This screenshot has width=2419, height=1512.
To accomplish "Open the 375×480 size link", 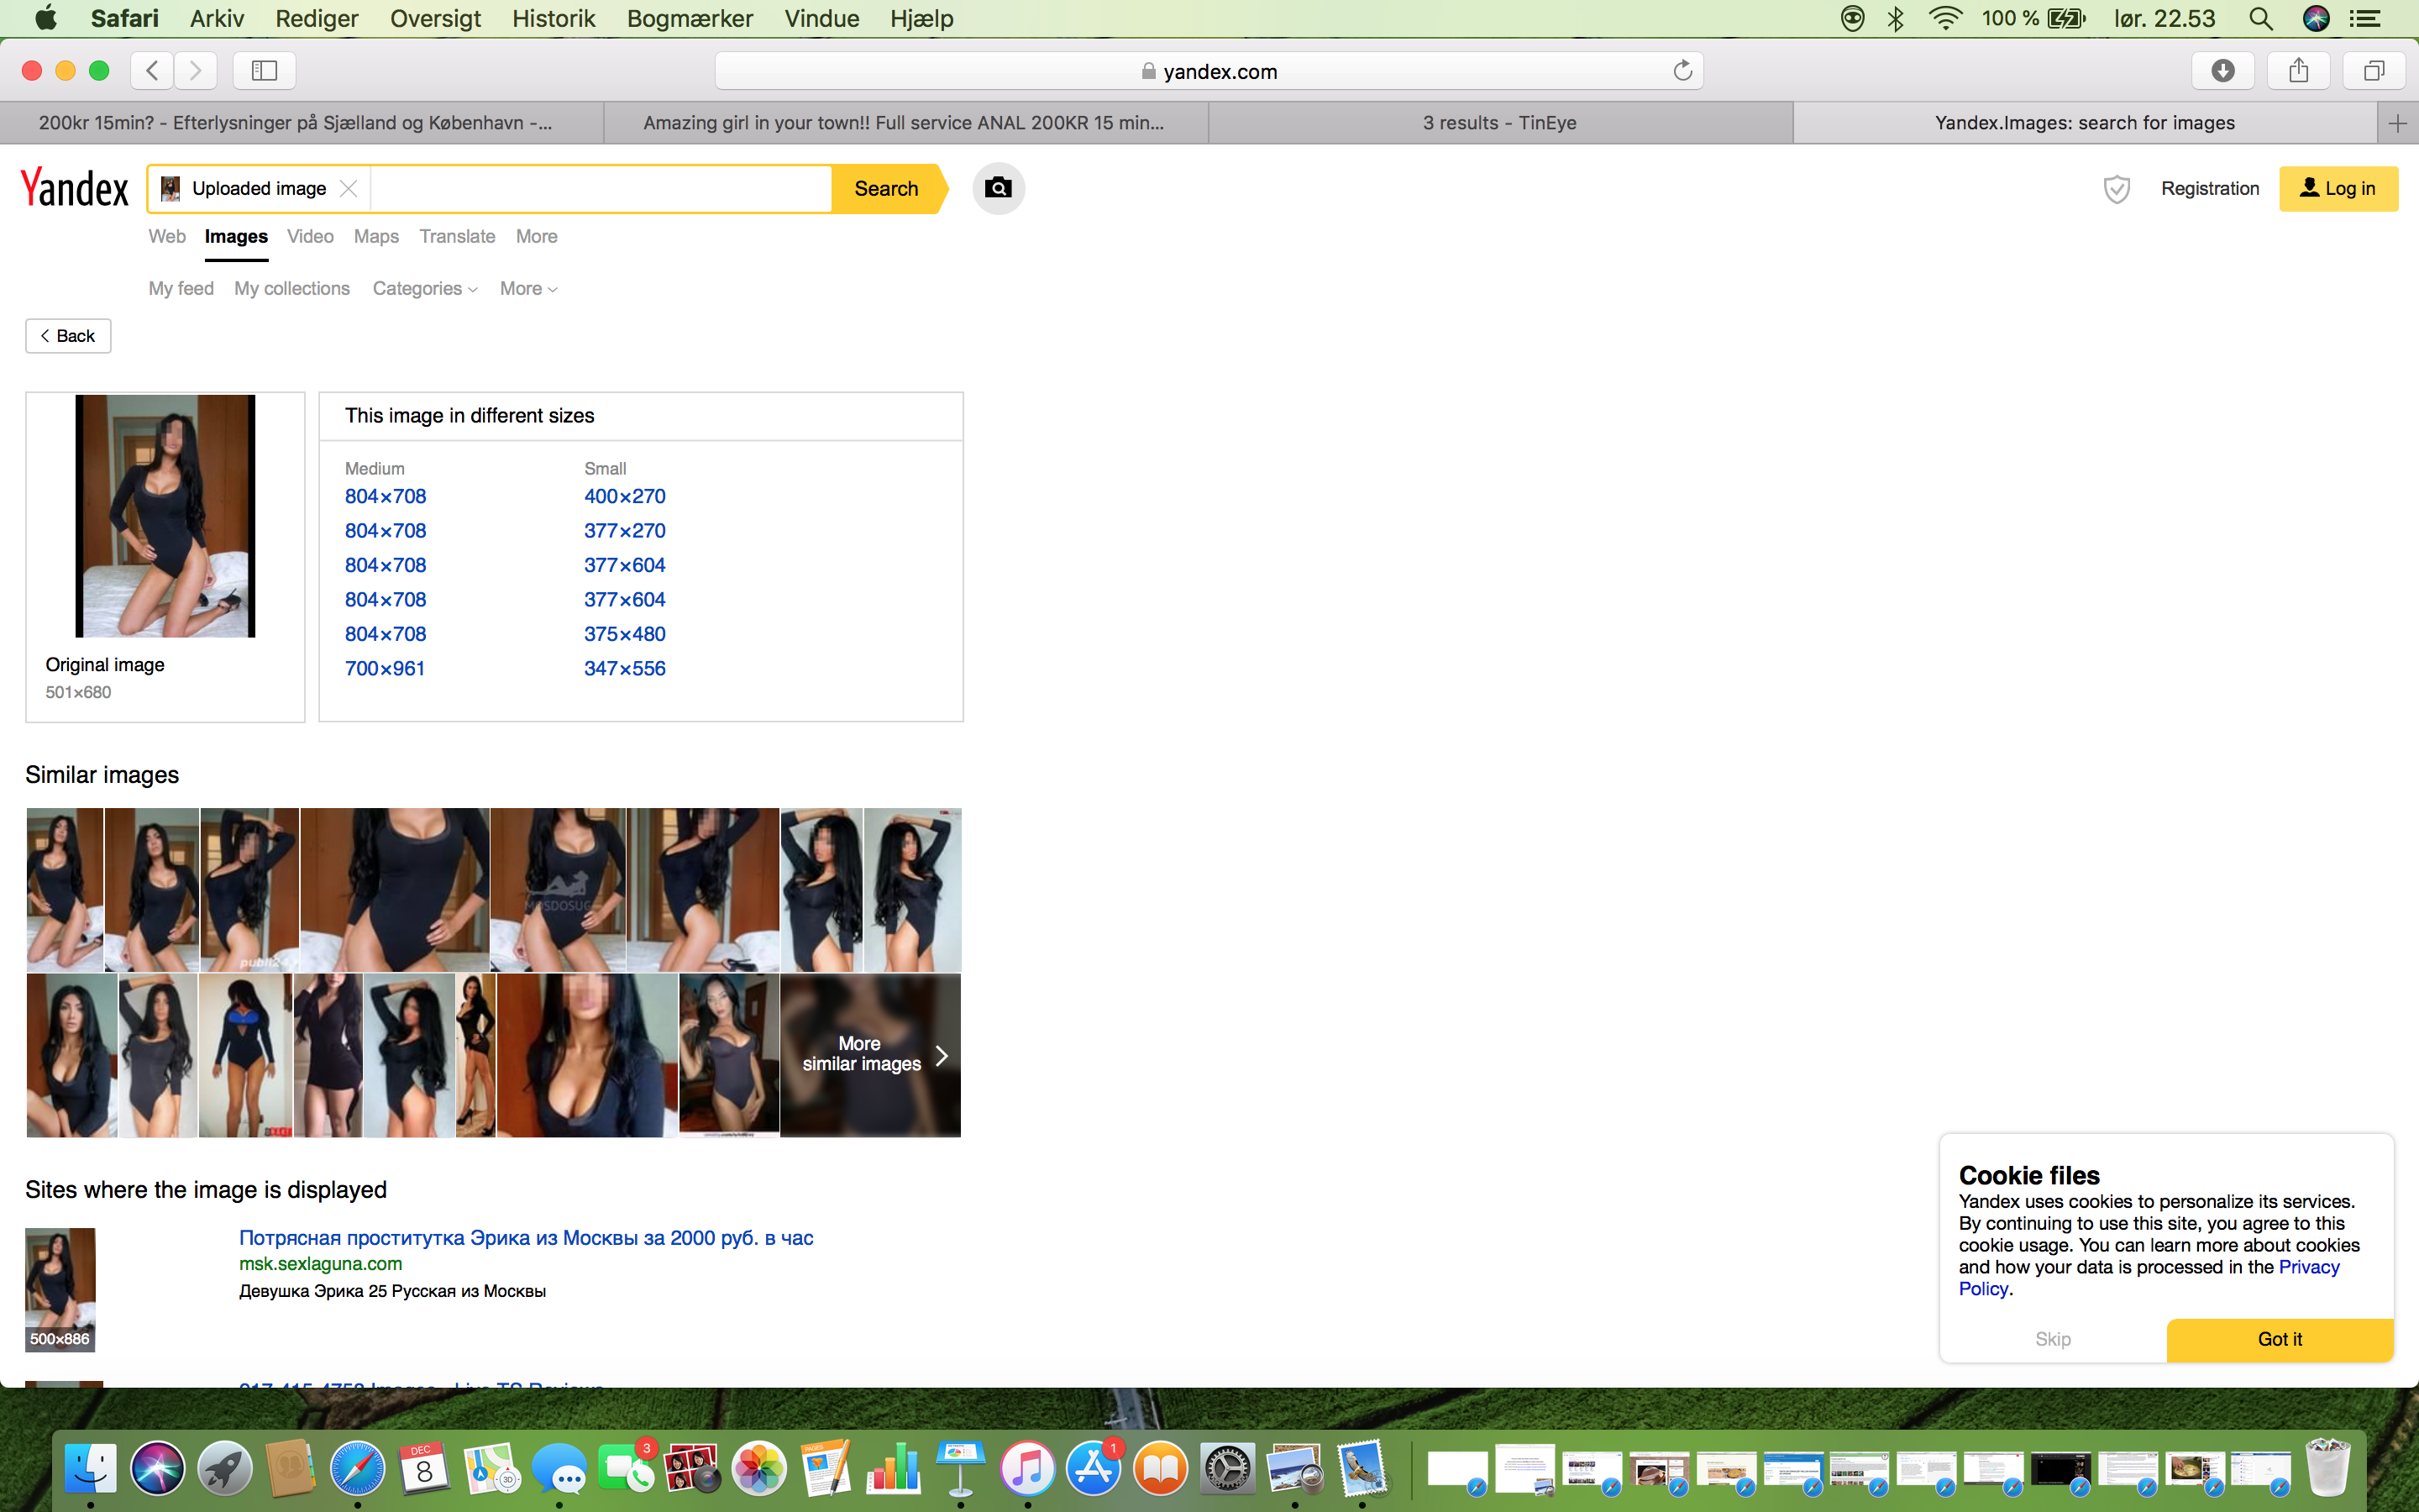I will pyautogui.click(x=625, y=634).
